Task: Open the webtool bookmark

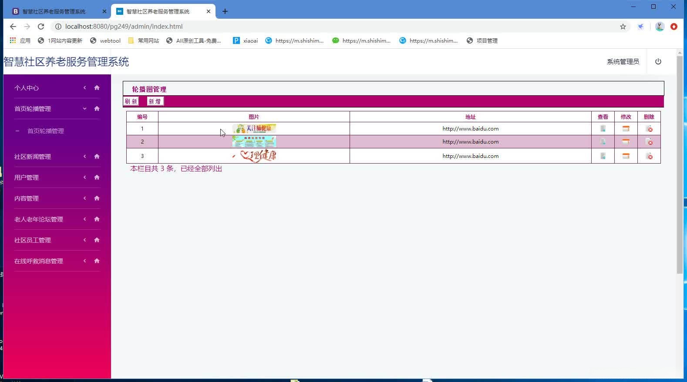Action: 105,40
